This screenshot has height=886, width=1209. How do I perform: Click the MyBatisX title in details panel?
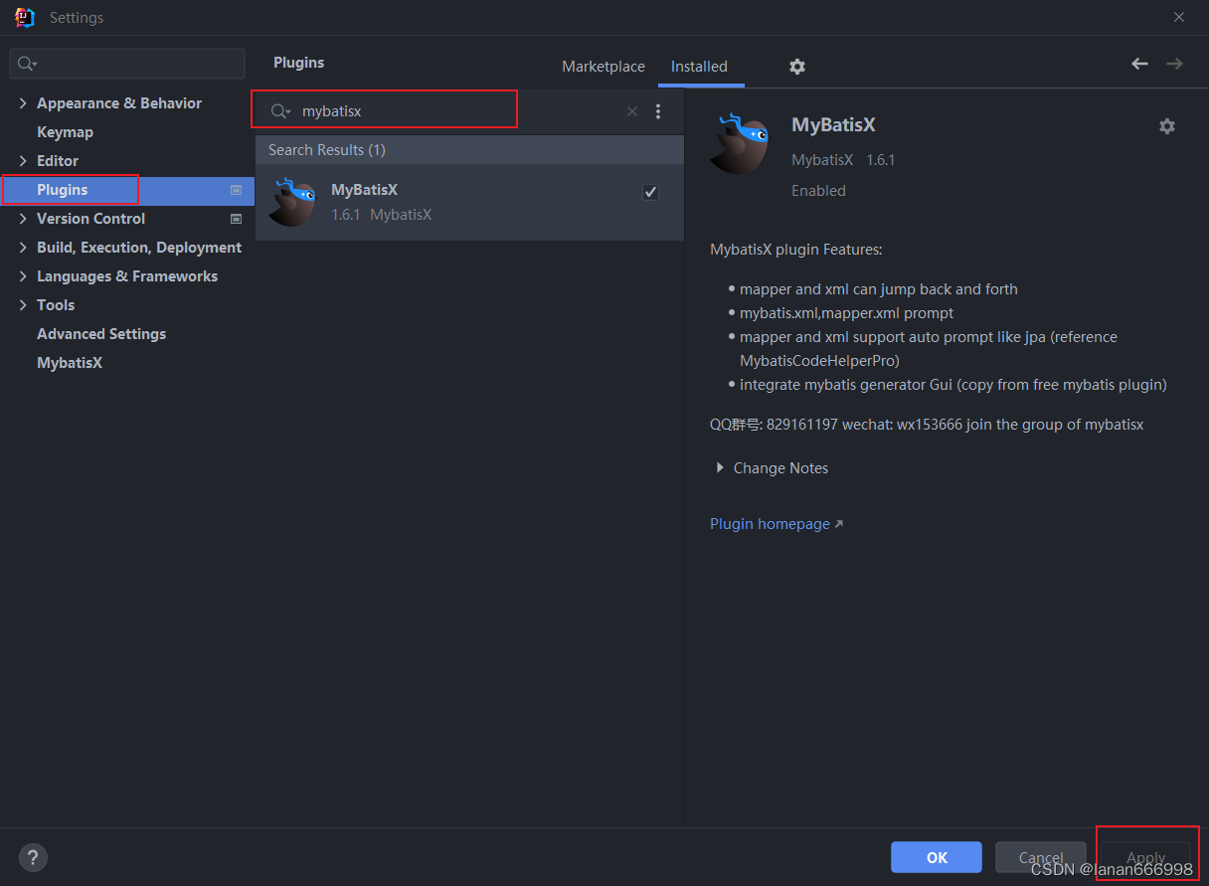click(833, 125)
